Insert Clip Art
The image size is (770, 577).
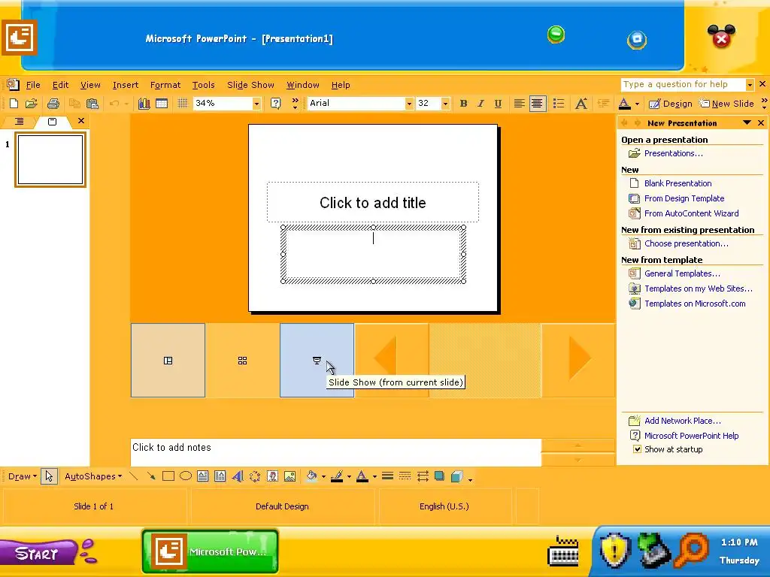coord(272,476)
